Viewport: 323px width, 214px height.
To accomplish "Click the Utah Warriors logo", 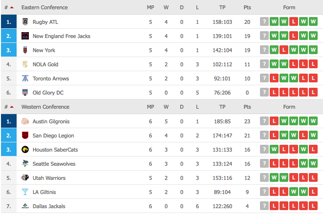I will point(25,177).
